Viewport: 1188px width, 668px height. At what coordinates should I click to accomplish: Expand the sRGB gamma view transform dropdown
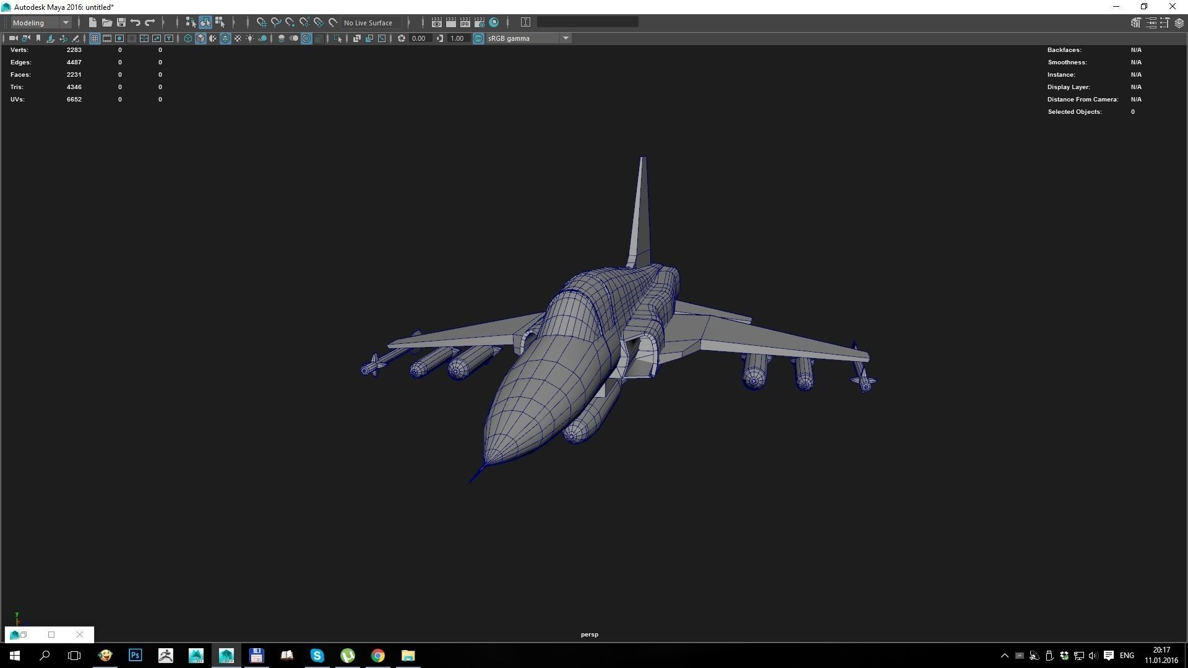[565, 38]
